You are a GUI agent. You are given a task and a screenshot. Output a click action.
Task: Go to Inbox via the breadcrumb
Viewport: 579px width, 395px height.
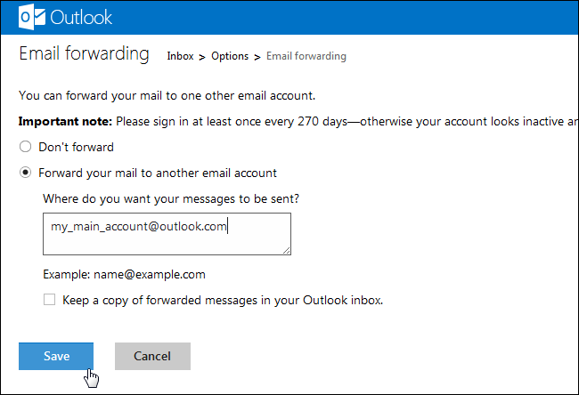[180, 56]
